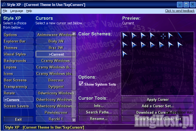
Task: Click the cursor list scrollbar thumb
Action: (x=74, y=63)
